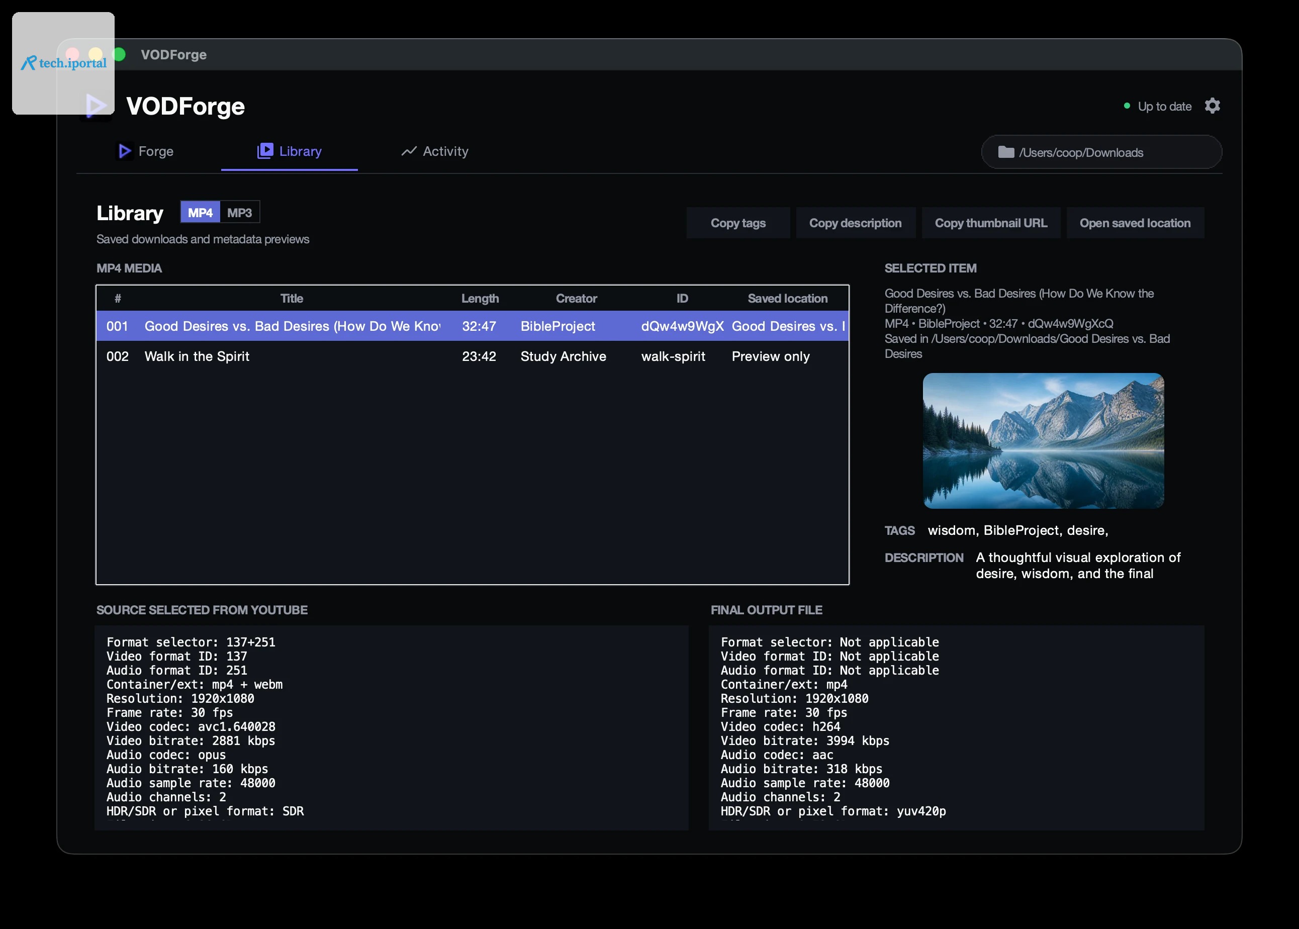Click the Library tab icon
The width and height of the screenshot is (1299, 929).
[x=265, y=151]
